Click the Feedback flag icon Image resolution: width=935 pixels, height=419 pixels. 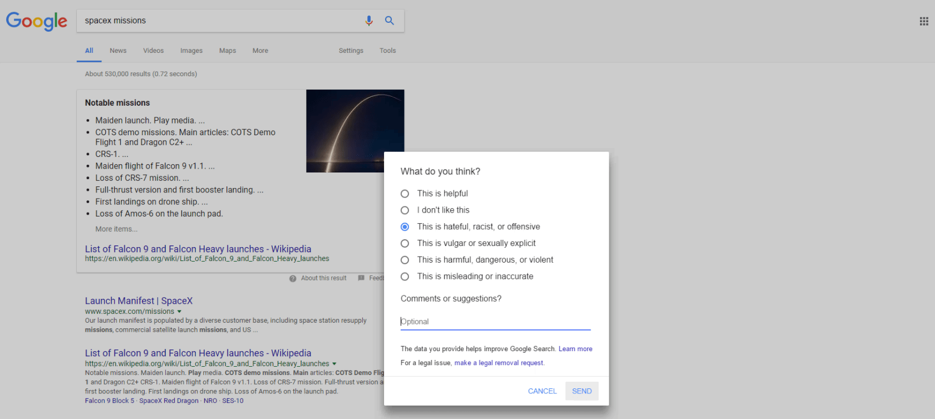[x=361, y=278]
